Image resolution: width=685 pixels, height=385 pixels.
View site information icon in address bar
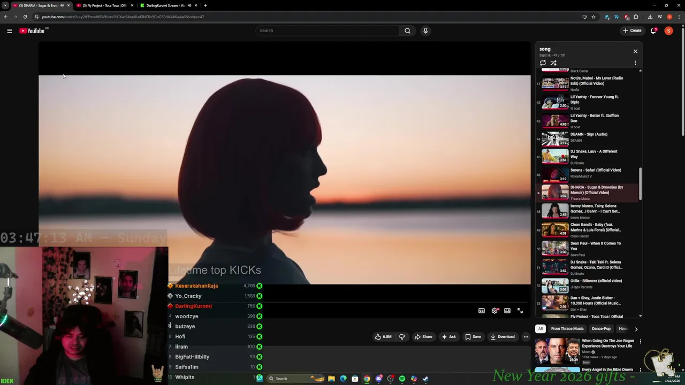pyautogui.click(x=36, y=17)
